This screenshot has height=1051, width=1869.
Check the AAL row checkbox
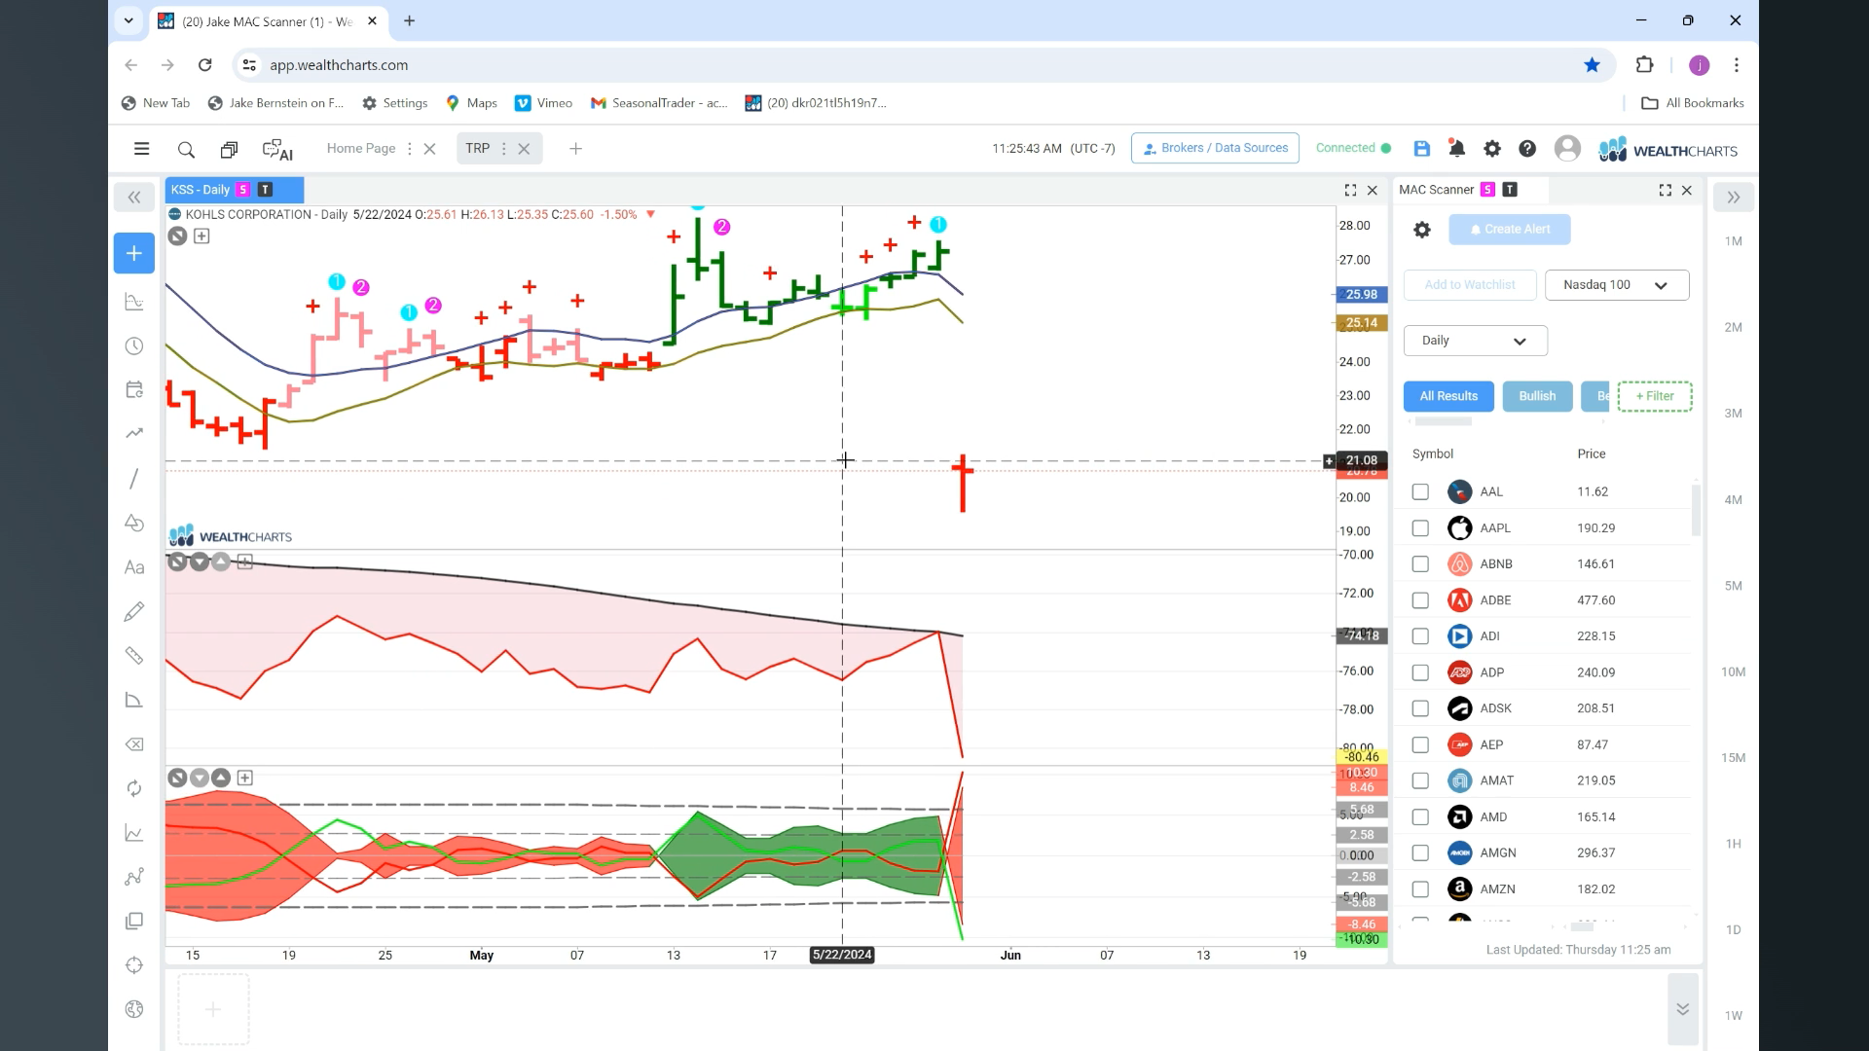coord(1420,492)
